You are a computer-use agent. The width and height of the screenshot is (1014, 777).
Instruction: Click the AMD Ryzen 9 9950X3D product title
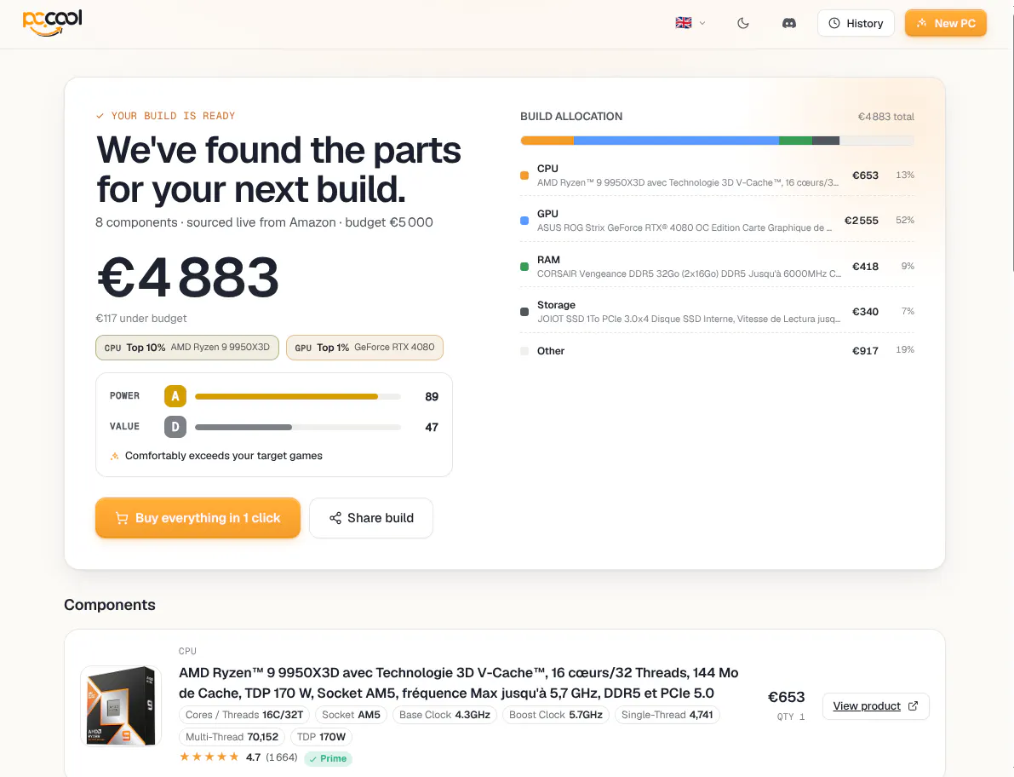point(459,682)
